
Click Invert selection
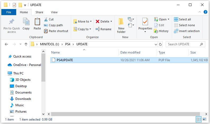pos(187,31)
